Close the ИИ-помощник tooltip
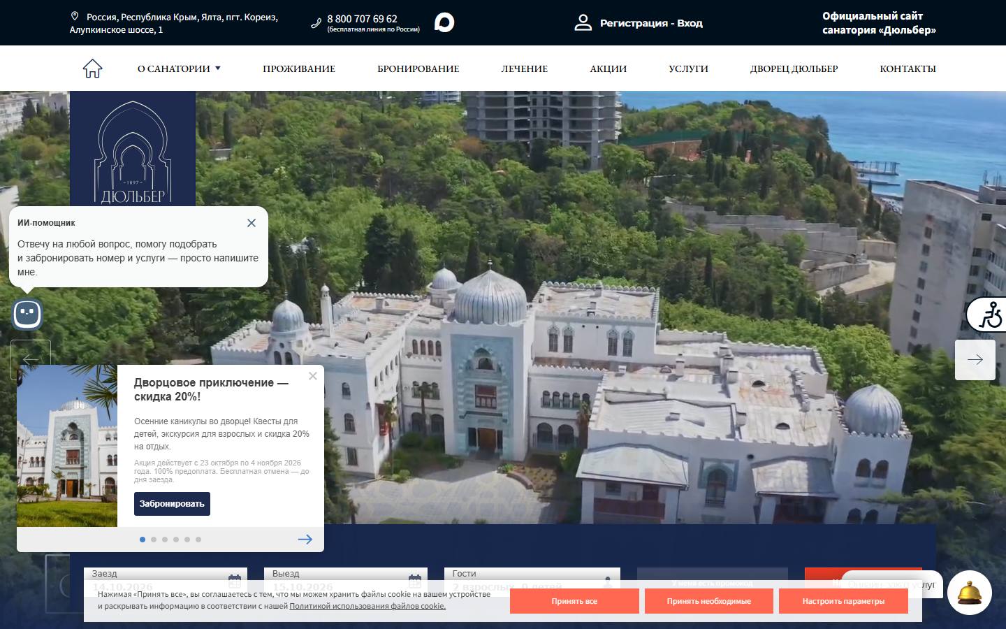The image size is (1006, 629). tap(251, 223)
